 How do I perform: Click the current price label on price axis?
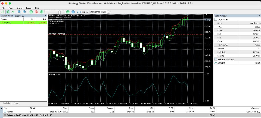point(207,20)
